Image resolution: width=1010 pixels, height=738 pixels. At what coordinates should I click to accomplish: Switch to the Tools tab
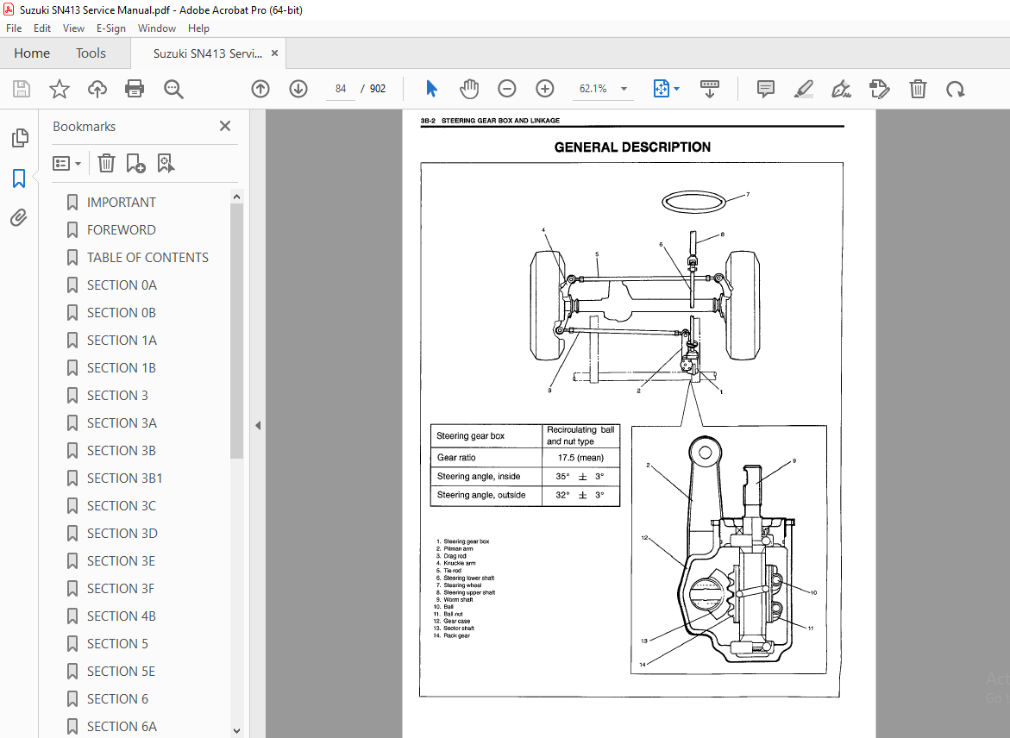click(x=91, y=53)
